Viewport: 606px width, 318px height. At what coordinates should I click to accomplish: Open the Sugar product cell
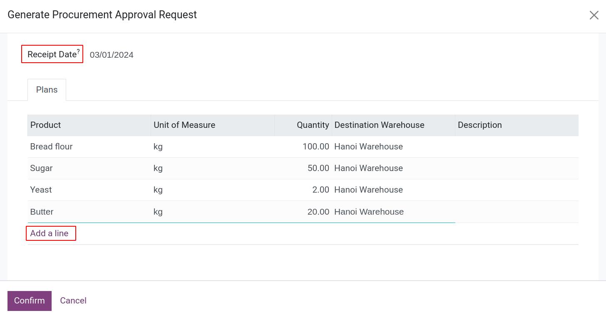coord(42,168)
